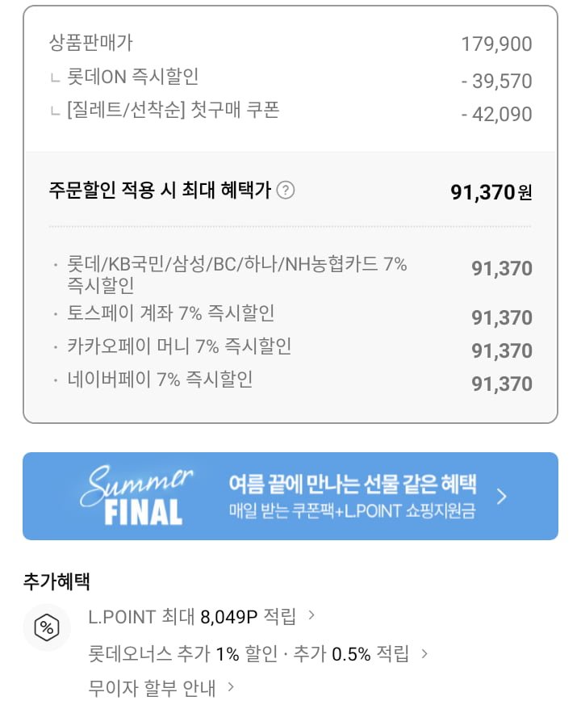Image resolution: width=581 pixels, height=709 pixels.
Task: Tap the 여름 끝에 만나는 선물 같은 혜택 banner text
Action: pyautogui.click(x=352, y=485)
